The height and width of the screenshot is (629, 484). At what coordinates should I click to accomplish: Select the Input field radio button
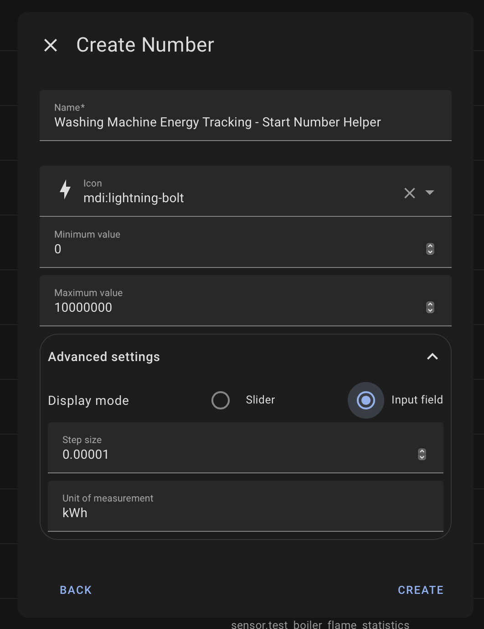pos(366,400)
